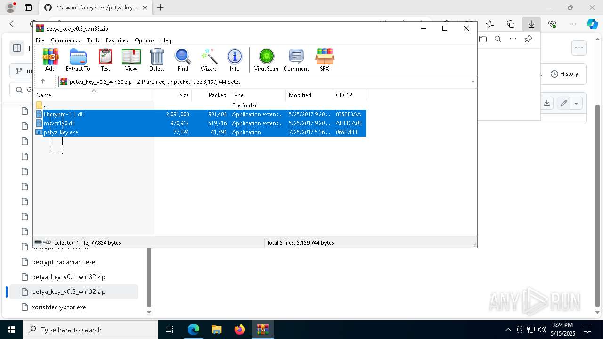The height and width of the screenshot is (339, 603).
Task: Open File Explorer from taskbar
Action: tap(216, 330)
